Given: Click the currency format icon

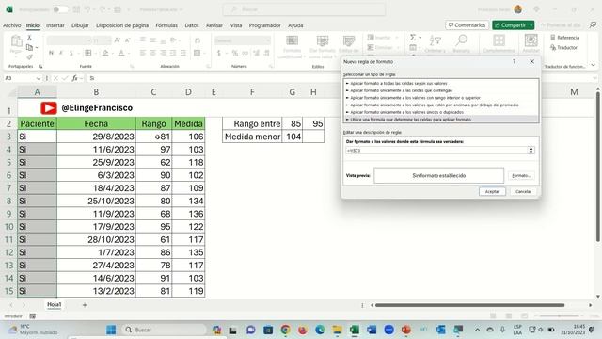Looking at the screenshot, I should 219,53.
